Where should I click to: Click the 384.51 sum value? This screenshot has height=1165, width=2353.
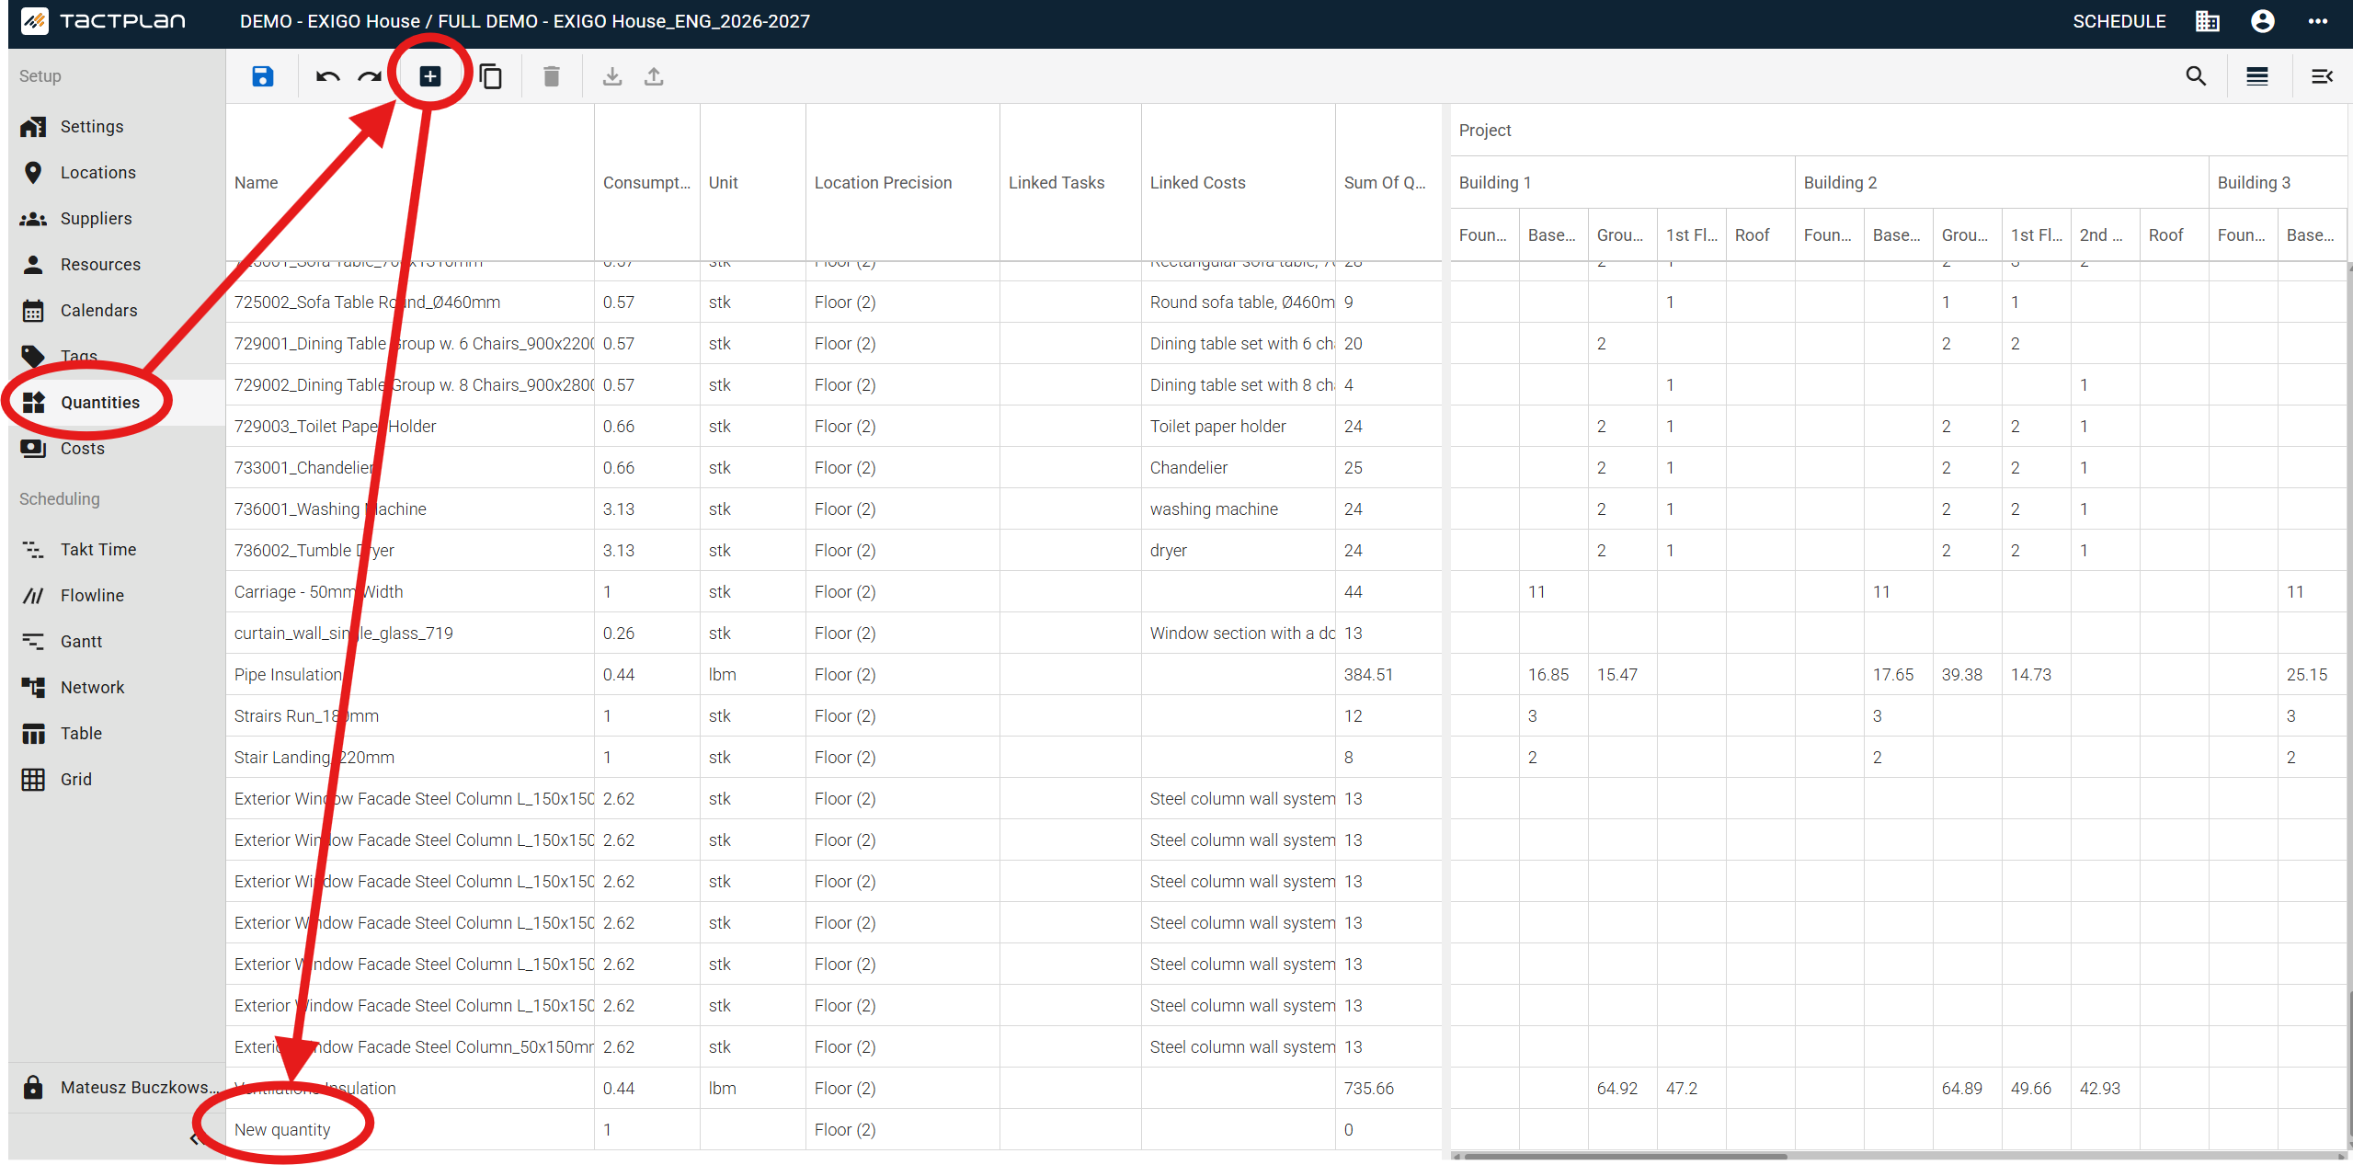point(1368,675)
